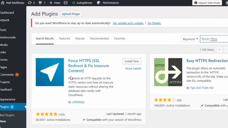Open the comments bubble icon in admin bar
The width and height of the screenshot is (228, 128).
coord(40,3)
